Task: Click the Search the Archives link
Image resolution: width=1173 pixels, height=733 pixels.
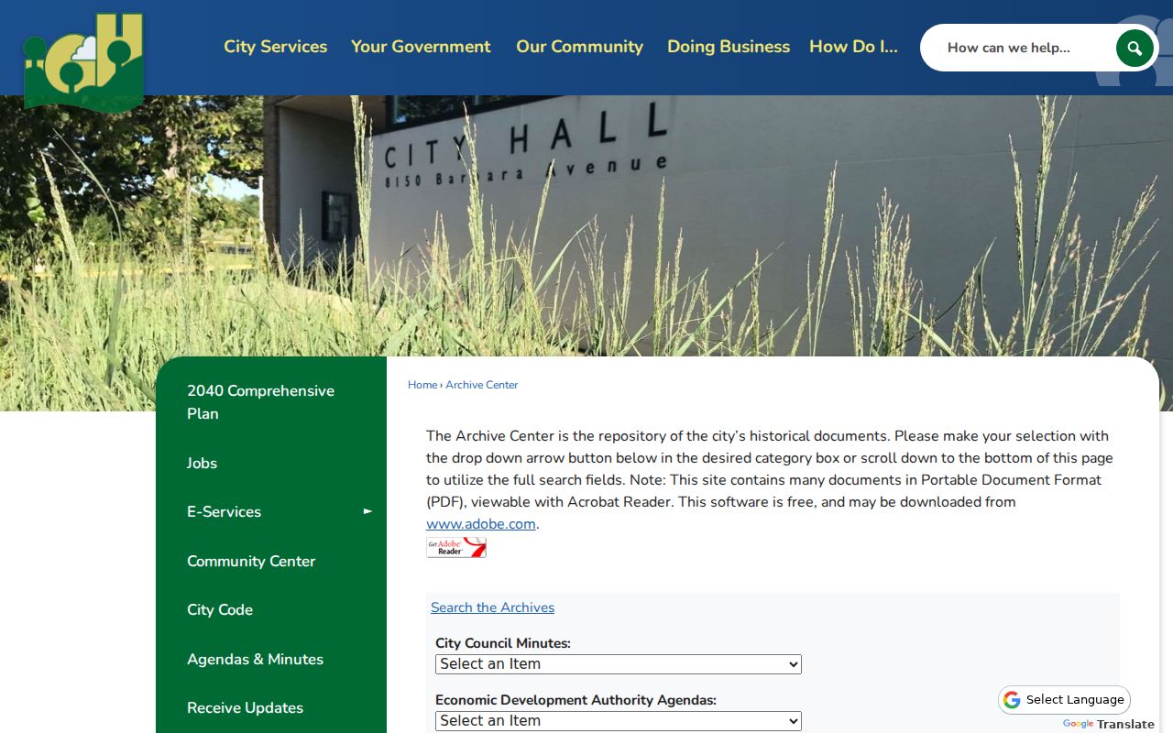Action: click(x=492, y=607)
